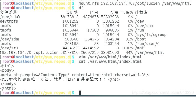Click the /dev/sda1 filesystem entry
196x97 pixels.
pyautogui.click(x=9, y=39)
